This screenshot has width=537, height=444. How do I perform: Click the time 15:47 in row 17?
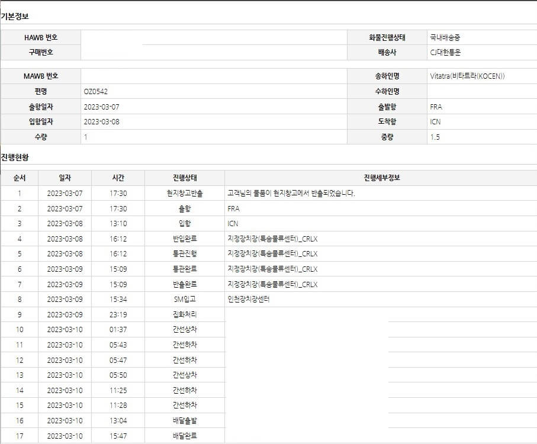(x=118, y=436)
